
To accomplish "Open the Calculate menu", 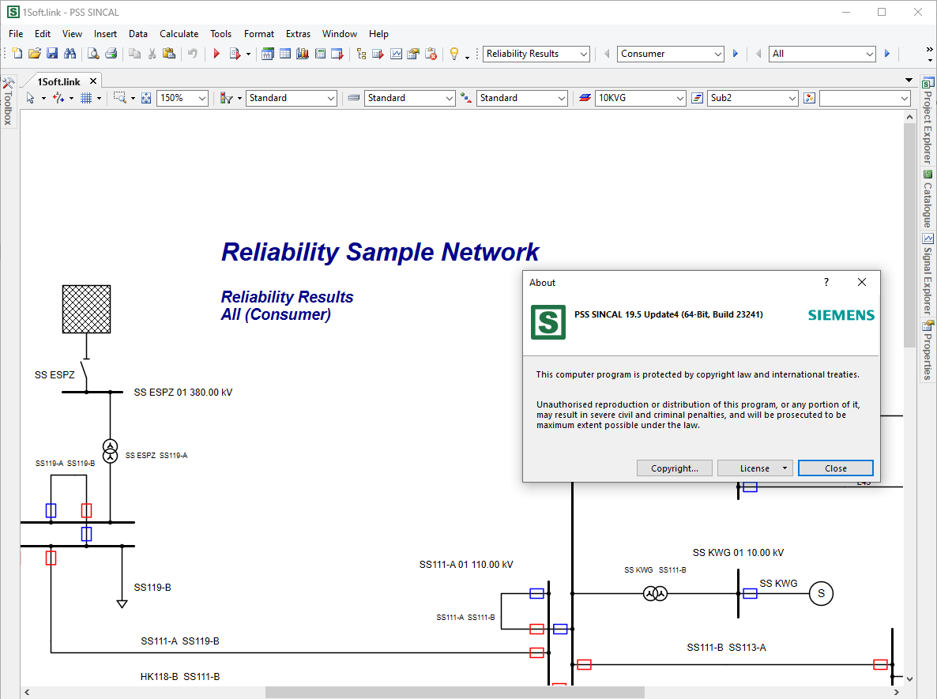I will 179,34.
